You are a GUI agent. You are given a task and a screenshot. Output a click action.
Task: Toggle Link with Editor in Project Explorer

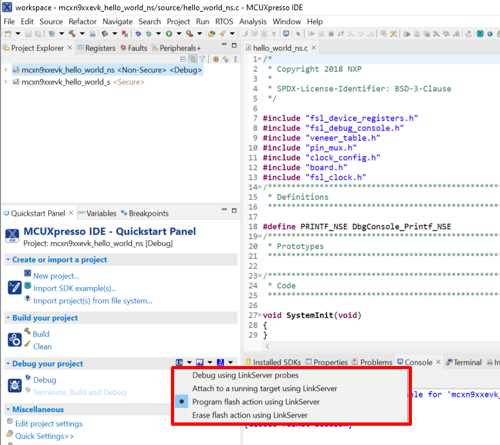click(x=192, y=59)
